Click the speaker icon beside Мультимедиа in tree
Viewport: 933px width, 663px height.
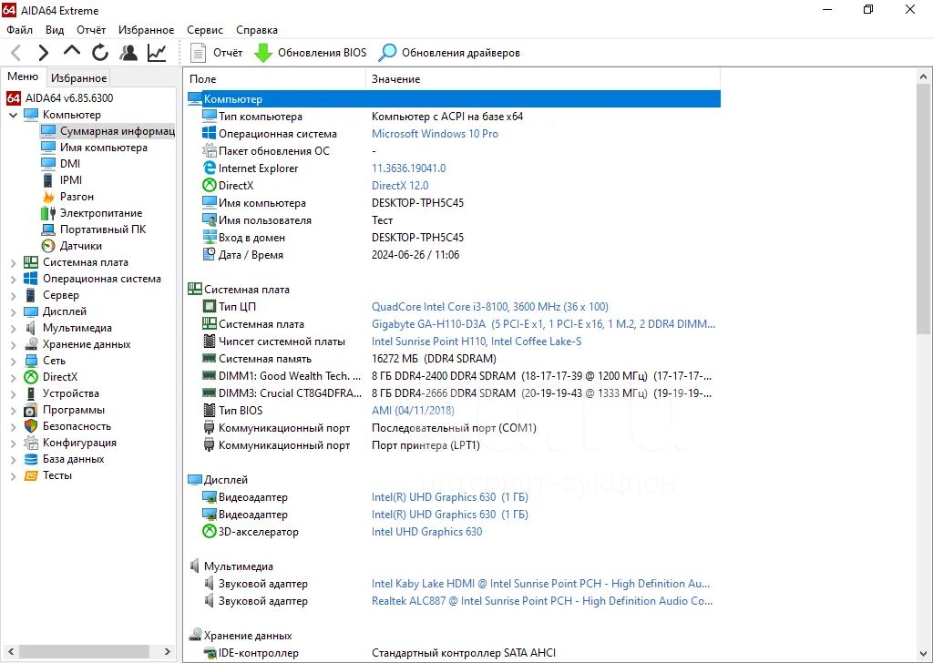[31, 328]
